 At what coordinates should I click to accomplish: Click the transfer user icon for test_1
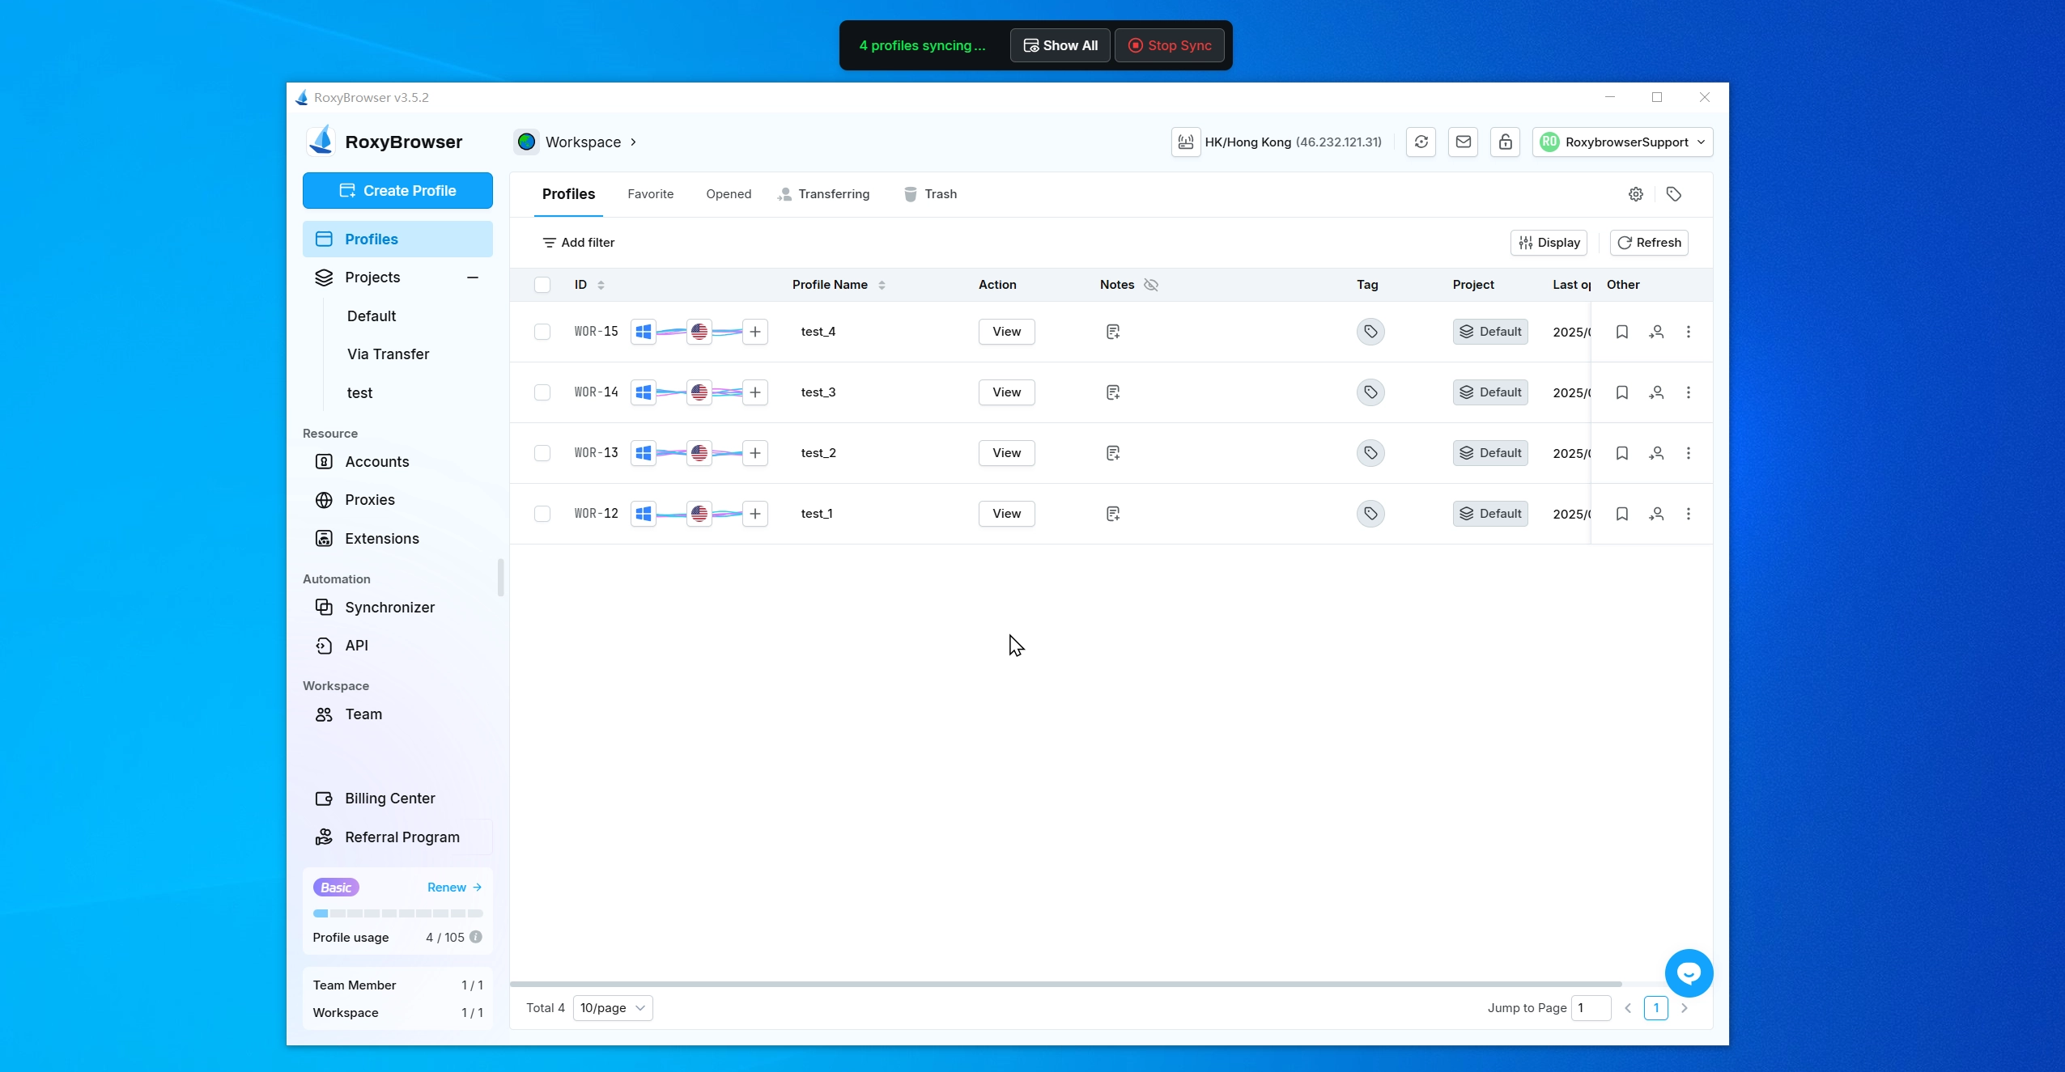pyautogui.click(x=1656, y=514)
